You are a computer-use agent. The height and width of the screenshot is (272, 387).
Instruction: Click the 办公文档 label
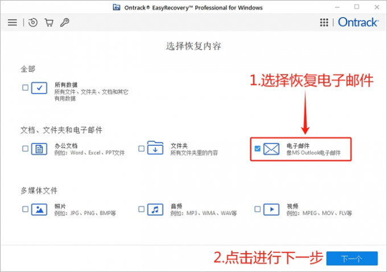pyautogui.click(x=66, y=146)
